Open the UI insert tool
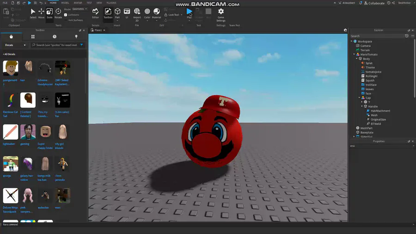 pos(127,13)
